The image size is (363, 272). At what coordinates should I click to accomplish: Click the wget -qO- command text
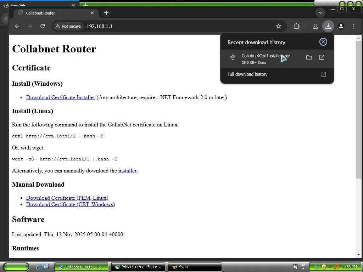pyautogui.click(x=65, y=159)
